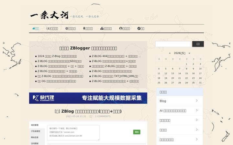The height and width of the screenshot is (145, 233).
Task: Focus the sidebar search input field
Action: (x=173, y=44)
